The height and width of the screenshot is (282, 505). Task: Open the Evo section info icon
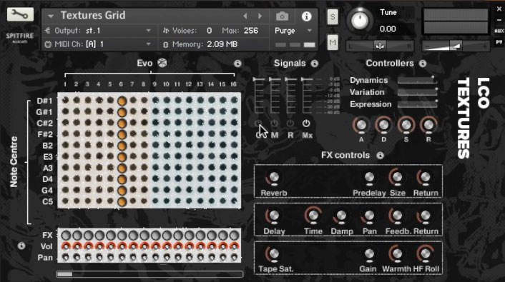237,64
